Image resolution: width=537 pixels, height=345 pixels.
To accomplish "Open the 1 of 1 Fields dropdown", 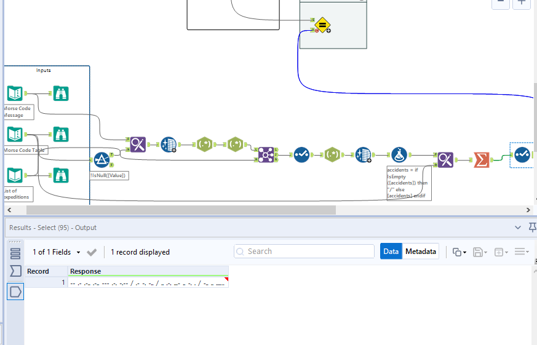I will (57, 252).
